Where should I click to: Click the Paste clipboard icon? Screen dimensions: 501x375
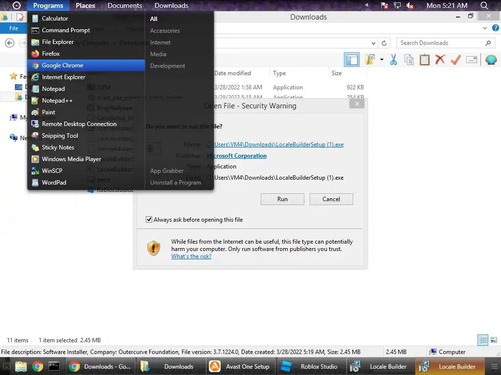(425, 60)
